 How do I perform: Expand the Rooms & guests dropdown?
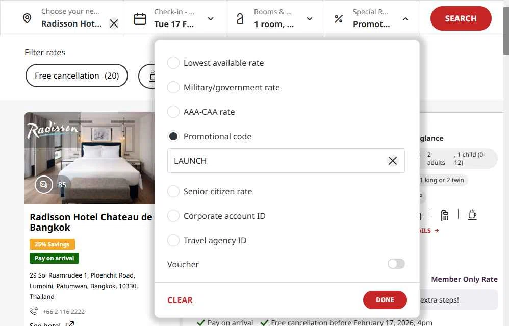pyautogui.click(x=310, y=19)
